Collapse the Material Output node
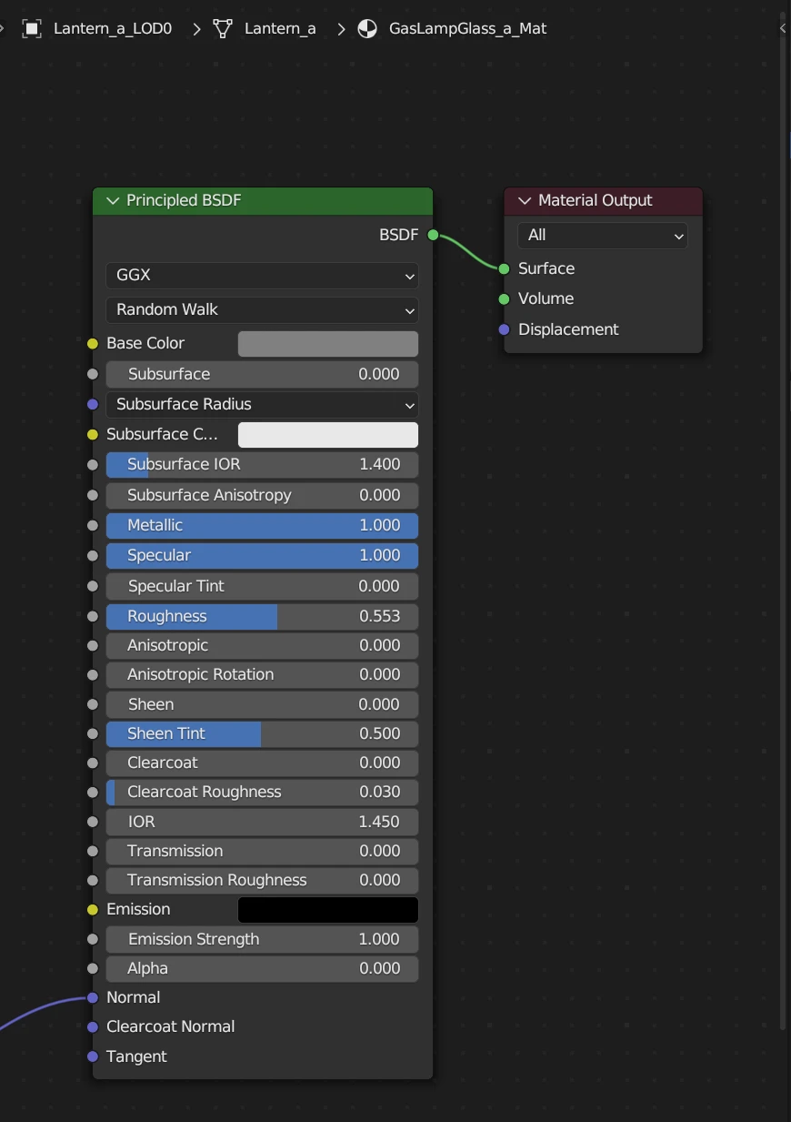Viewport: 791px width, 1122px height. tap(525, 201)
